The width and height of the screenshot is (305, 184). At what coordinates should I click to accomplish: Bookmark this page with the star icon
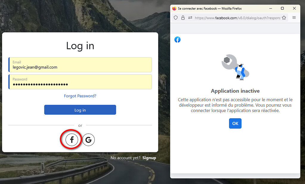point(284,18)
